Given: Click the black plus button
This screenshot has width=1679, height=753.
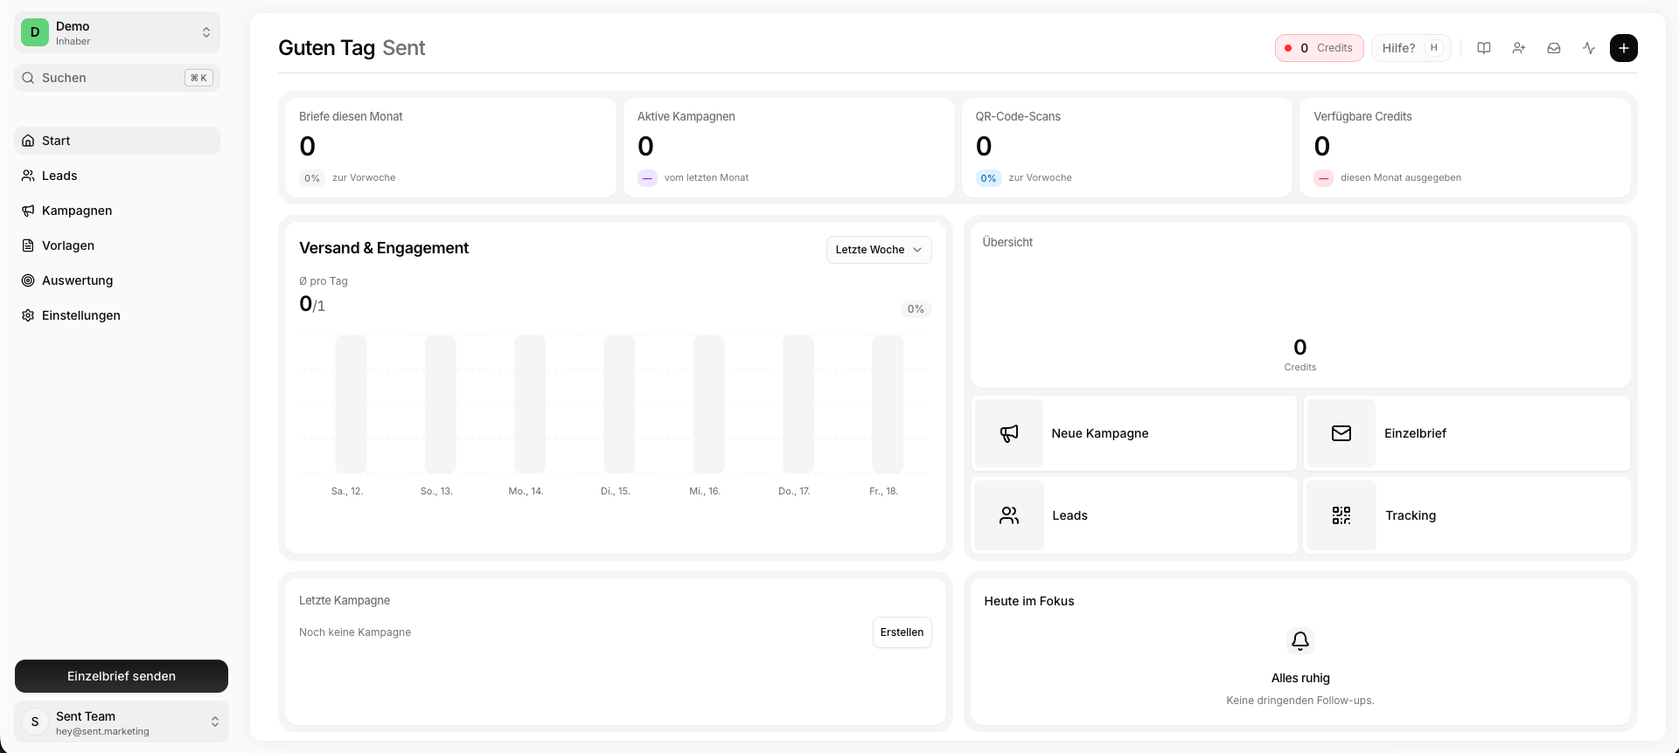Looking at the screenshot, I should pyautogui.click(x=1624, y=48).
